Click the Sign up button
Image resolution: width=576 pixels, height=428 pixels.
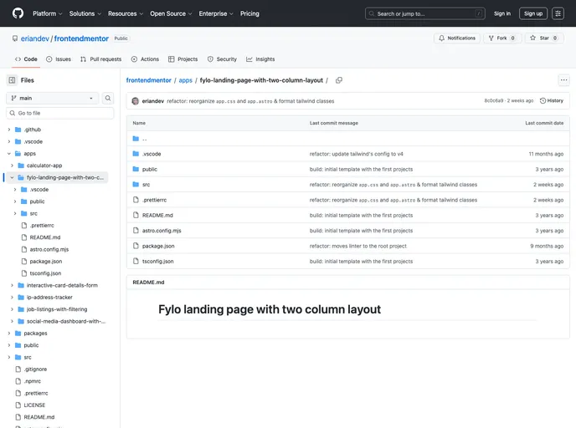(532, 13)
